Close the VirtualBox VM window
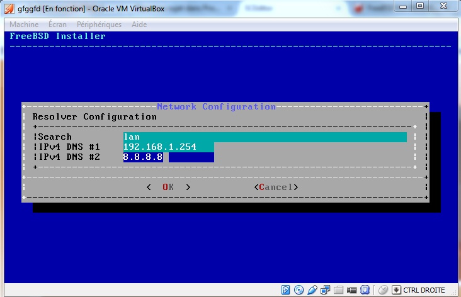Screen dimensions: 461x297 click(x=443, y=6)
